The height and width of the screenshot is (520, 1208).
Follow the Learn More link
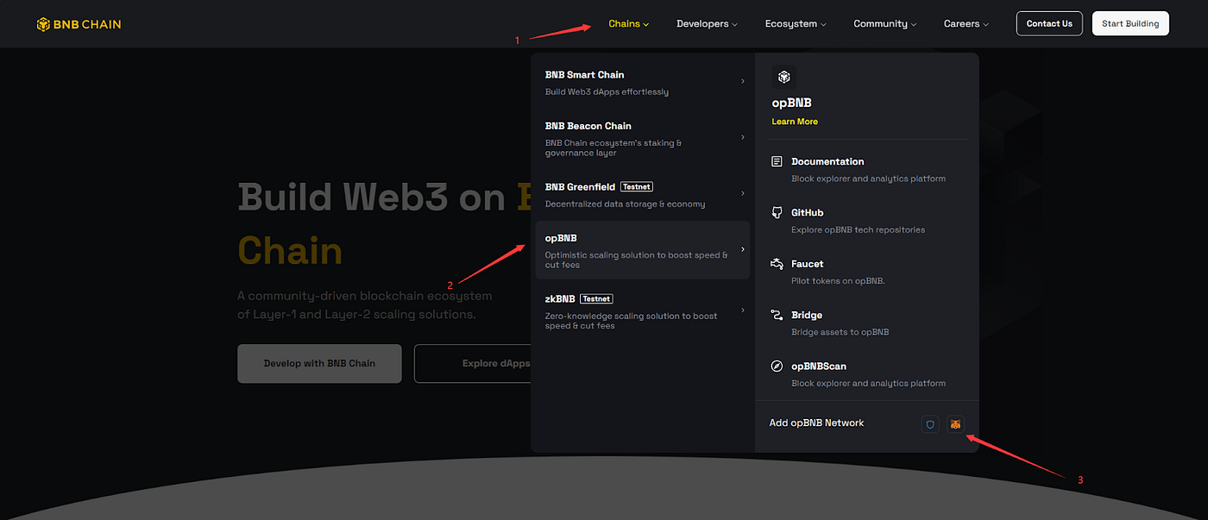click(x=795, y=122)
